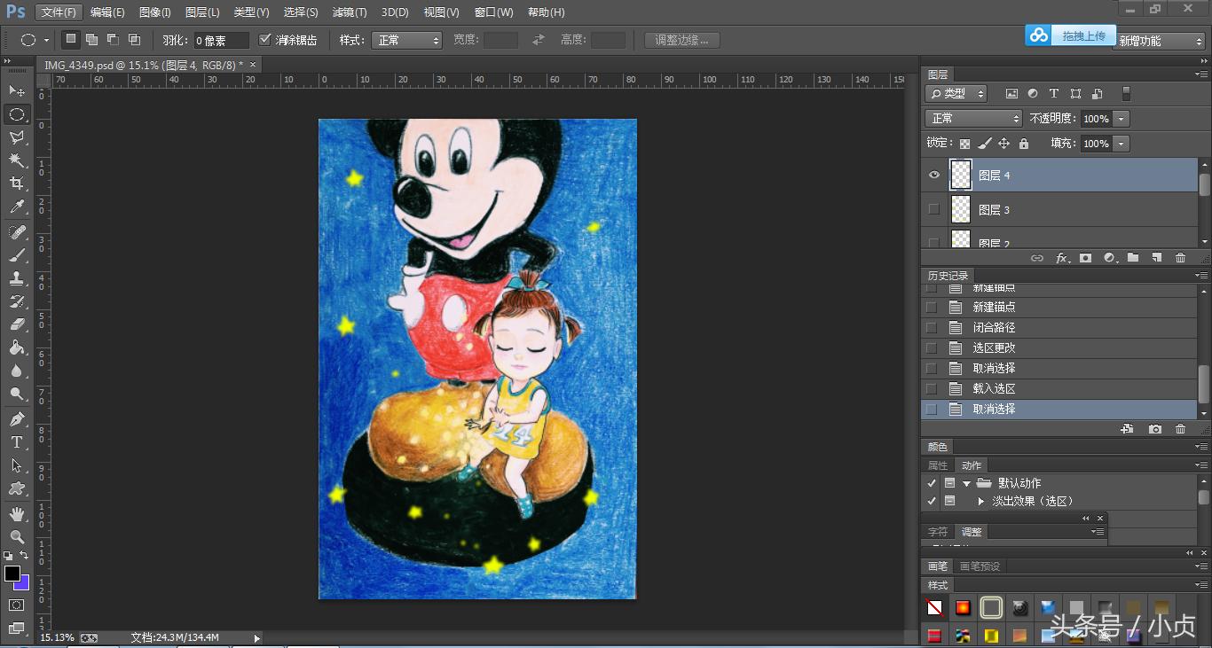Toggle visibility of 图层 4
1212x648 pixels.
(x=933, y=175)
